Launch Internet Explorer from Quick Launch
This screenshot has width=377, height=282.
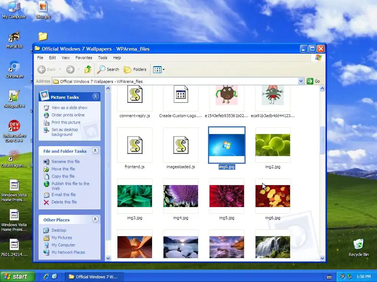(46, 276)
